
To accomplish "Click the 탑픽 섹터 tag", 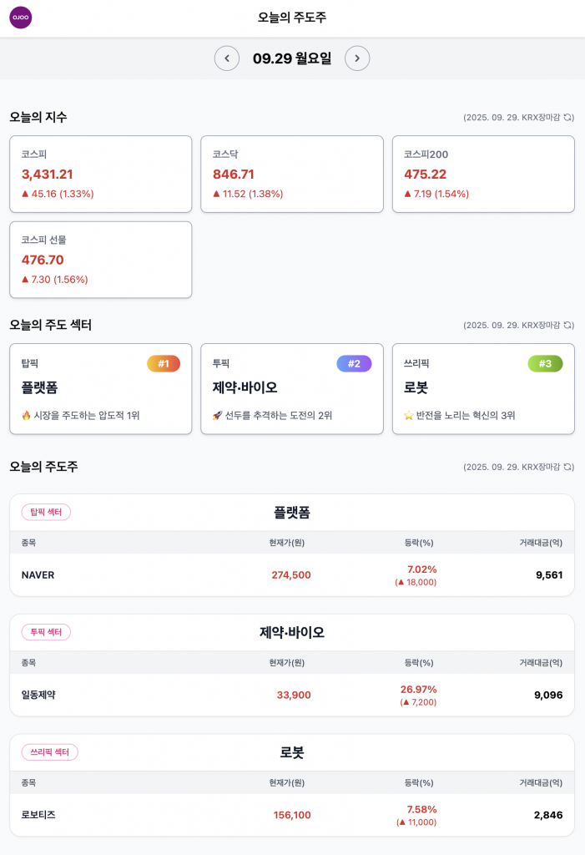I will [46, 512].
